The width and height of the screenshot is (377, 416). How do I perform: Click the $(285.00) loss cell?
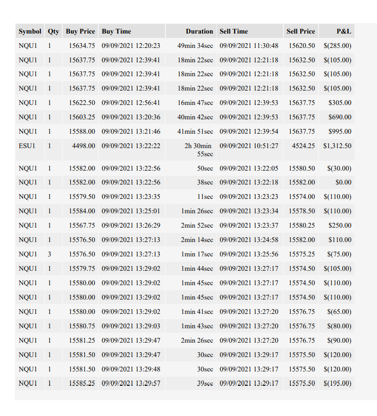337,46
